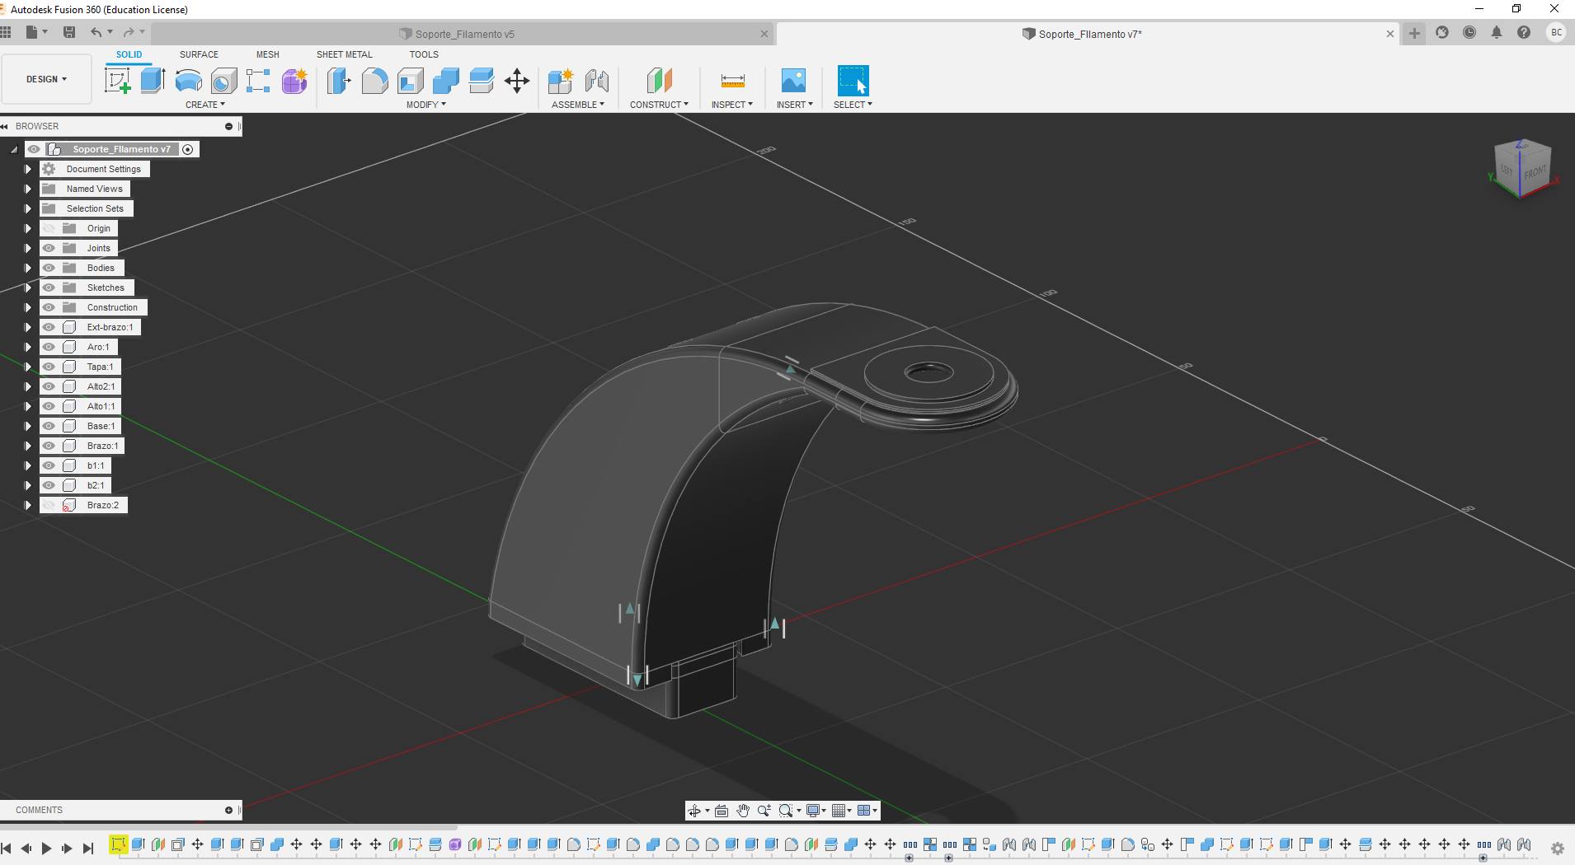The height and width of the screenshot is (865, 1575).
Task: Open the New Component assemble icon
Action: pos(561,81)
